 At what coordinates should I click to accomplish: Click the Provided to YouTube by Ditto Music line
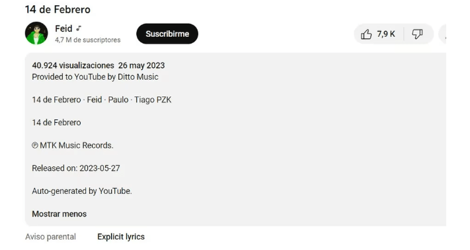95,77
